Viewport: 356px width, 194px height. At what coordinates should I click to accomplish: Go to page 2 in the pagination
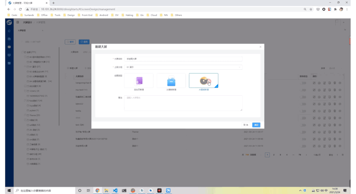[x=274, y=155]
